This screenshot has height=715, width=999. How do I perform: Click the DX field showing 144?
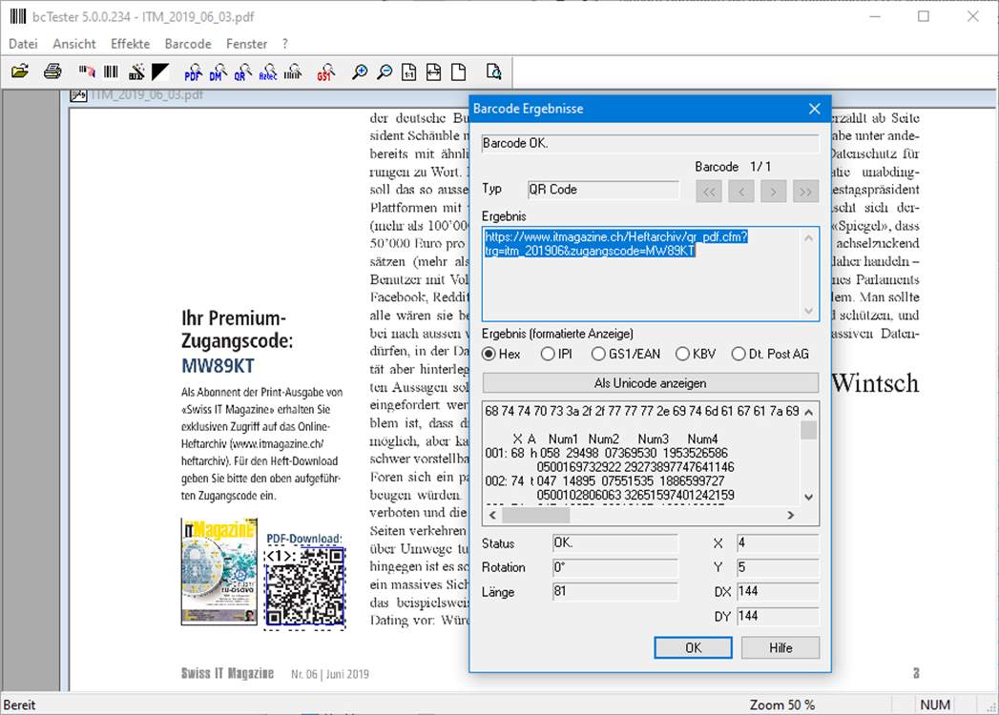click(778, 591)
